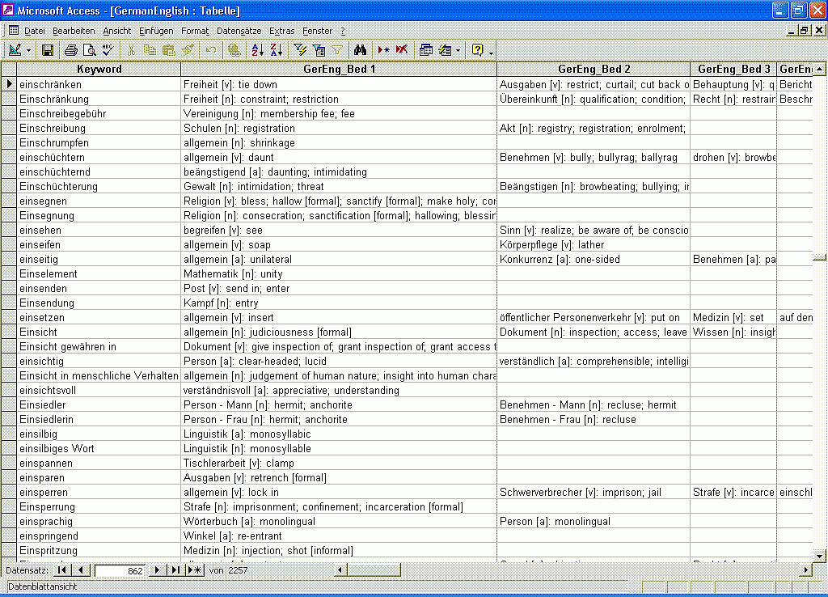Click the record number field showing 862
Viewport: 828px width, 597px height.
[120, 570]
